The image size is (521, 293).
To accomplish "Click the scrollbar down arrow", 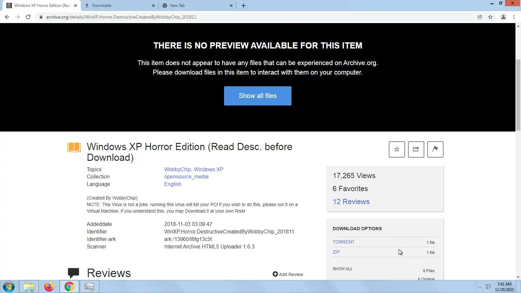I will coord(518,277).
